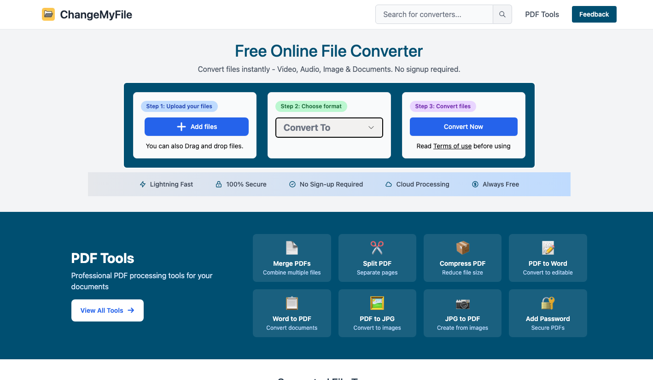Click the ChangeMyFile folder logo
The image size is (653, 380).
click(x=48, y=14)
